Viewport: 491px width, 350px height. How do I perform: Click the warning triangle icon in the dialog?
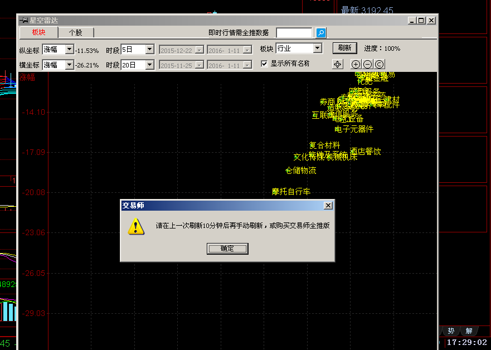[136, 227]
